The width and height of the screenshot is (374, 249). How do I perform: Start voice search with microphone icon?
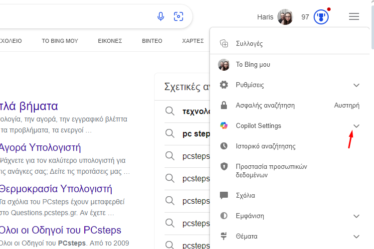tap(161, 16)
